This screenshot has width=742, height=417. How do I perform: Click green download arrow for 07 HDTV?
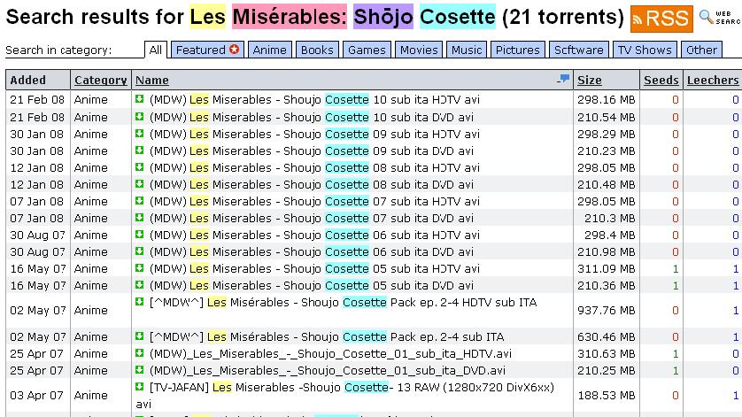coord(139,200)
